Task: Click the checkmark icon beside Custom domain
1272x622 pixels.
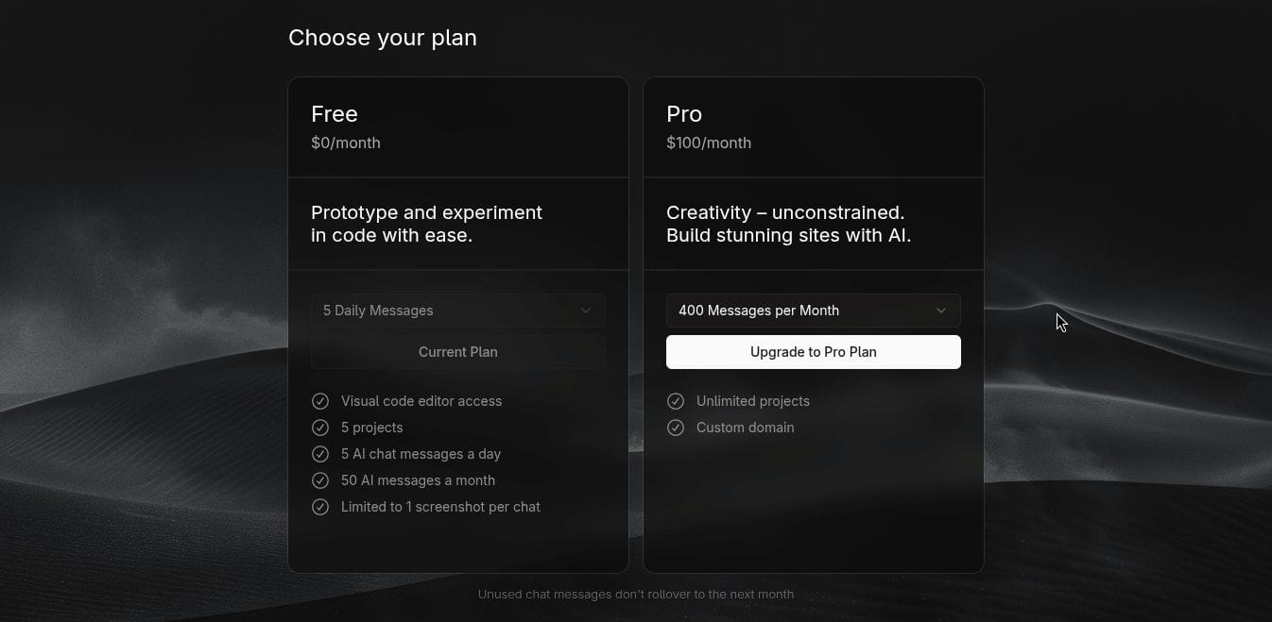Action: coord(676,428)
